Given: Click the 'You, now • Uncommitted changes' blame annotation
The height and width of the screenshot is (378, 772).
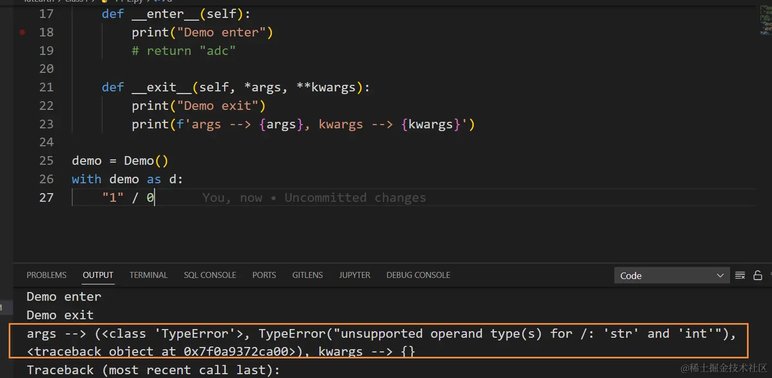Looking at the screenshot, I should (x=314, y=197).
